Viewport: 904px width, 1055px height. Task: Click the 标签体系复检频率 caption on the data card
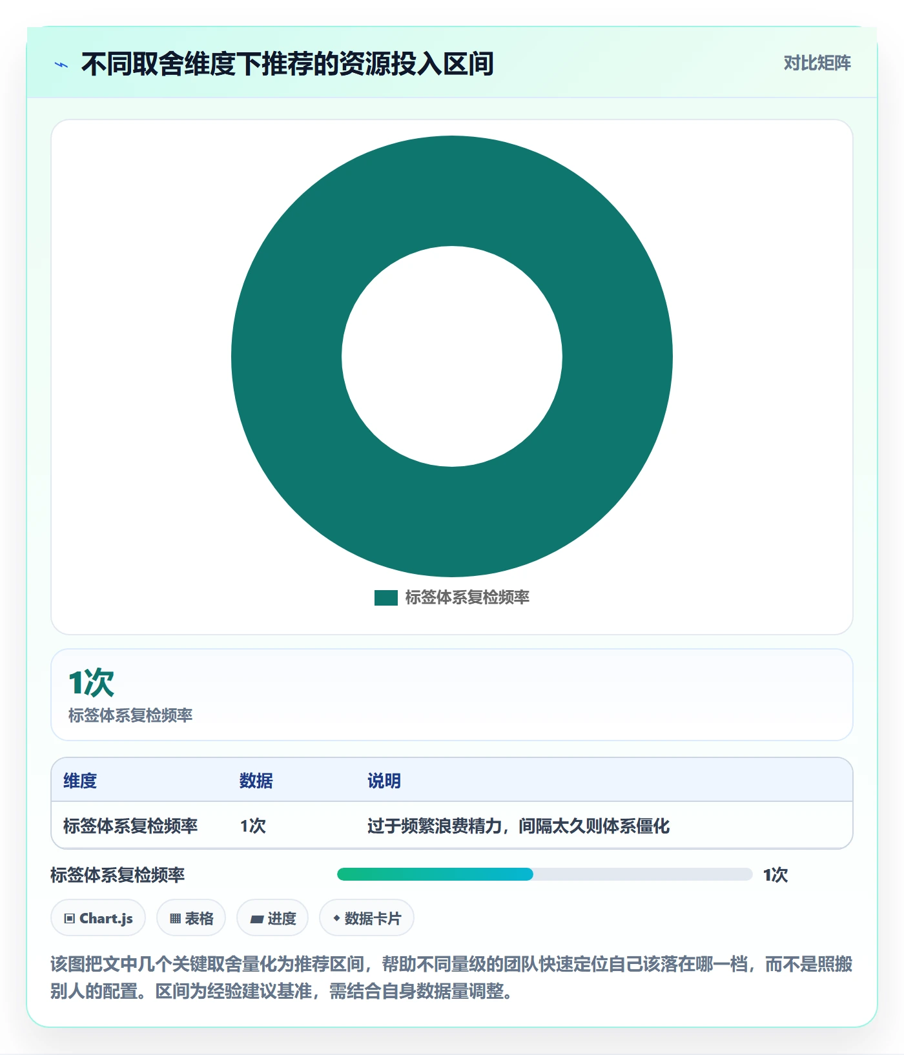click(130, 715)
